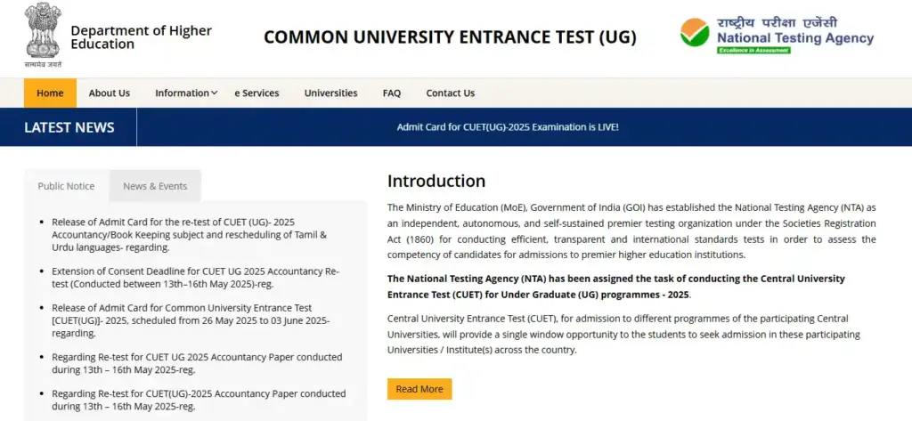Open the Admit Card is LIVE news ticker
Image resolution: width=912 pixels, height=421 pixels.
point(507,127)
